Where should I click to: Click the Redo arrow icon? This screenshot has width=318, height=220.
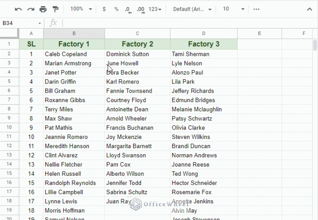(x=31, y=9)
